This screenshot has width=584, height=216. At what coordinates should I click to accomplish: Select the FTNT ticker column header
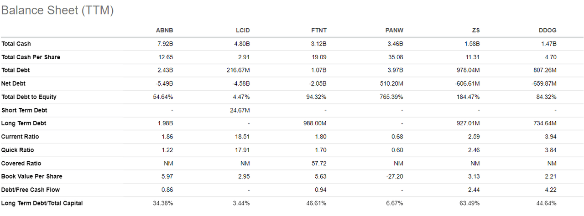[x=318, y=31]
